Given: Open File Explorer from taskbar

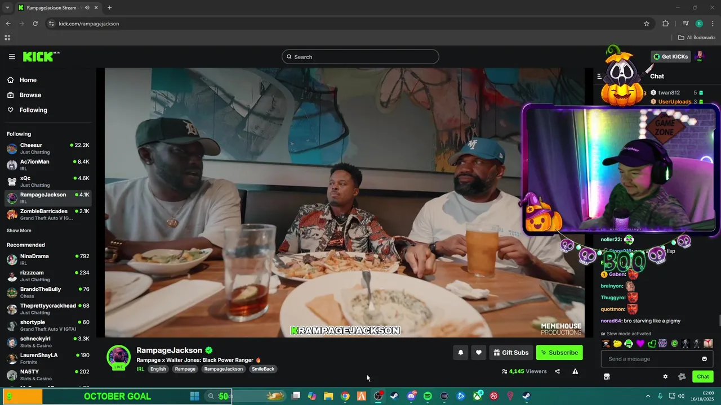Looking at the screenshot, I should pyautogui.click(x=328, y=396).
